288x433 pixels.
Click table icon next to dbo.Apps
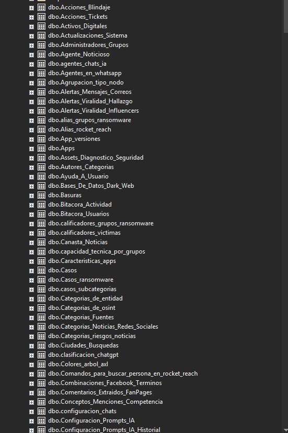[x=41, y=148]
